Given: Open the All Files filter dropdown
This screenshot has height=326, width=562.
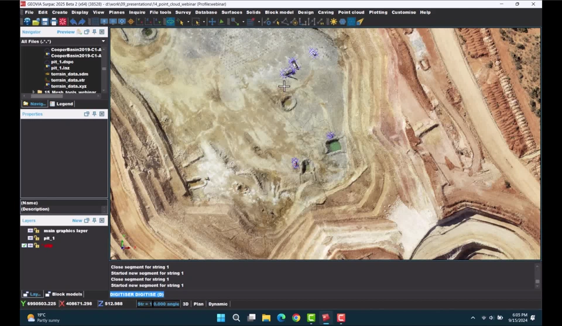Looking at the screenshot, I should 103,41.
